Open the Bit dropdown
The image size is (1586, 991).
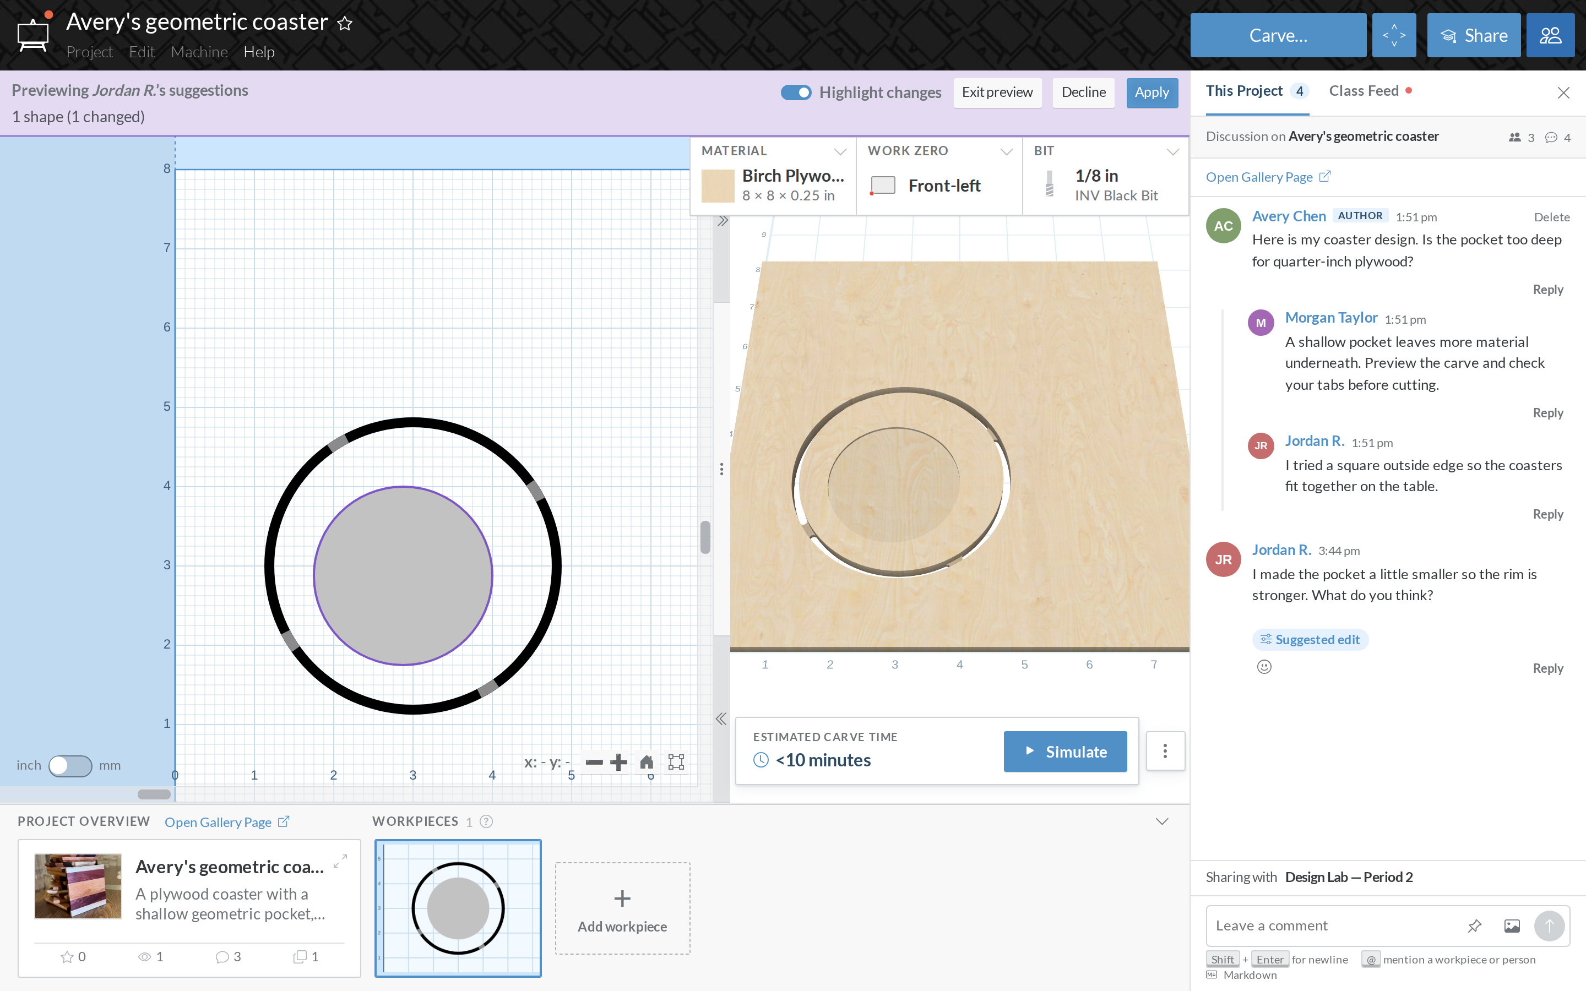pyautogui.click(x=1106, y=176)
